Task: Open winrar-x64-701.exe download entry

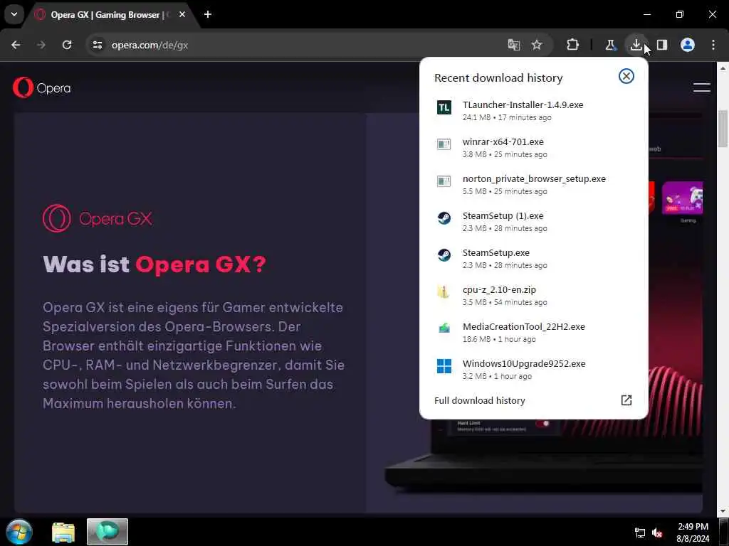Action: point(534,148)
